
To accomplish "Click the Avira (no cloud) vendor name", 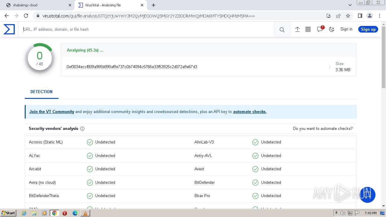I will point(42,182).
